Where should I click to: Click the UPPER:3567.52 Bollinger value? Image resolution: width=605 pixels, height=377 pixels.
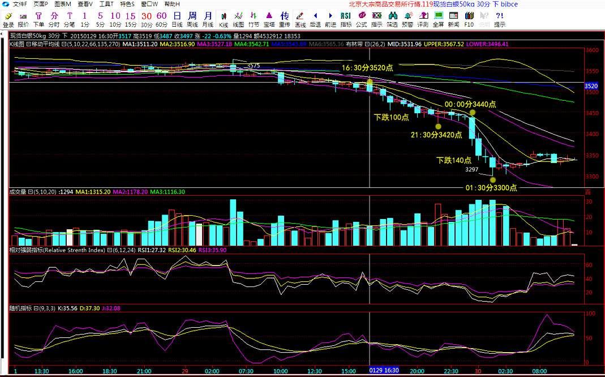444,44
